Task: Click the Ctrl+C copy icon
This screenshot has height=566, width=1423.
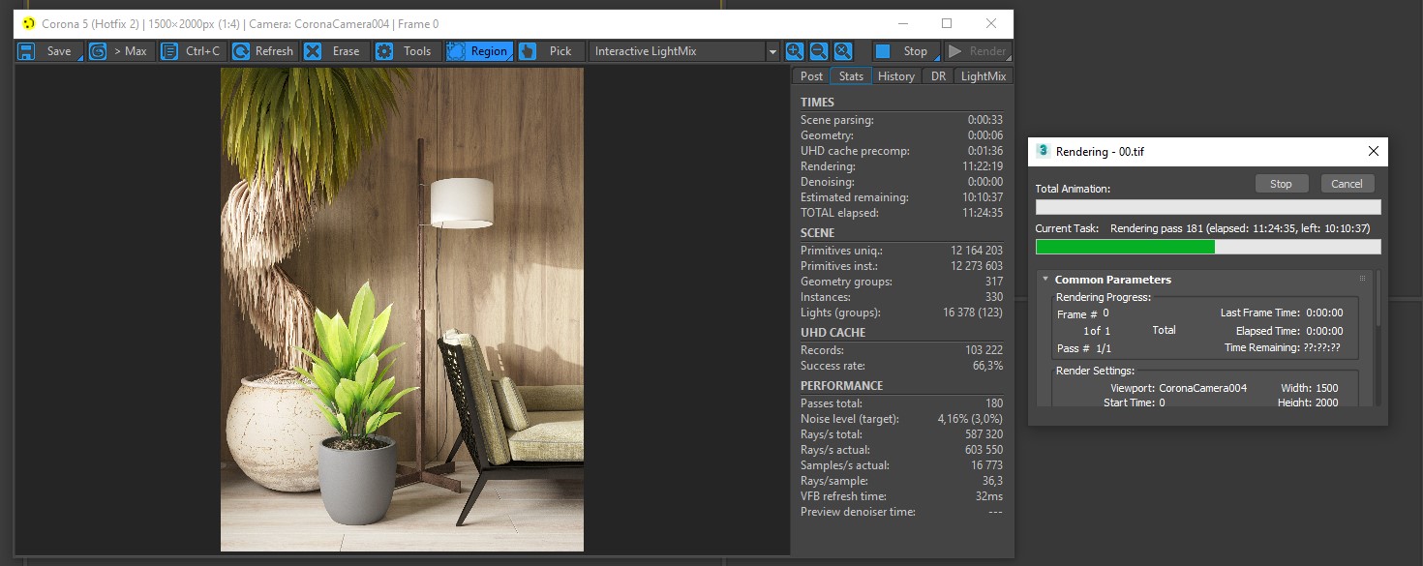Action: click(169, 51)
